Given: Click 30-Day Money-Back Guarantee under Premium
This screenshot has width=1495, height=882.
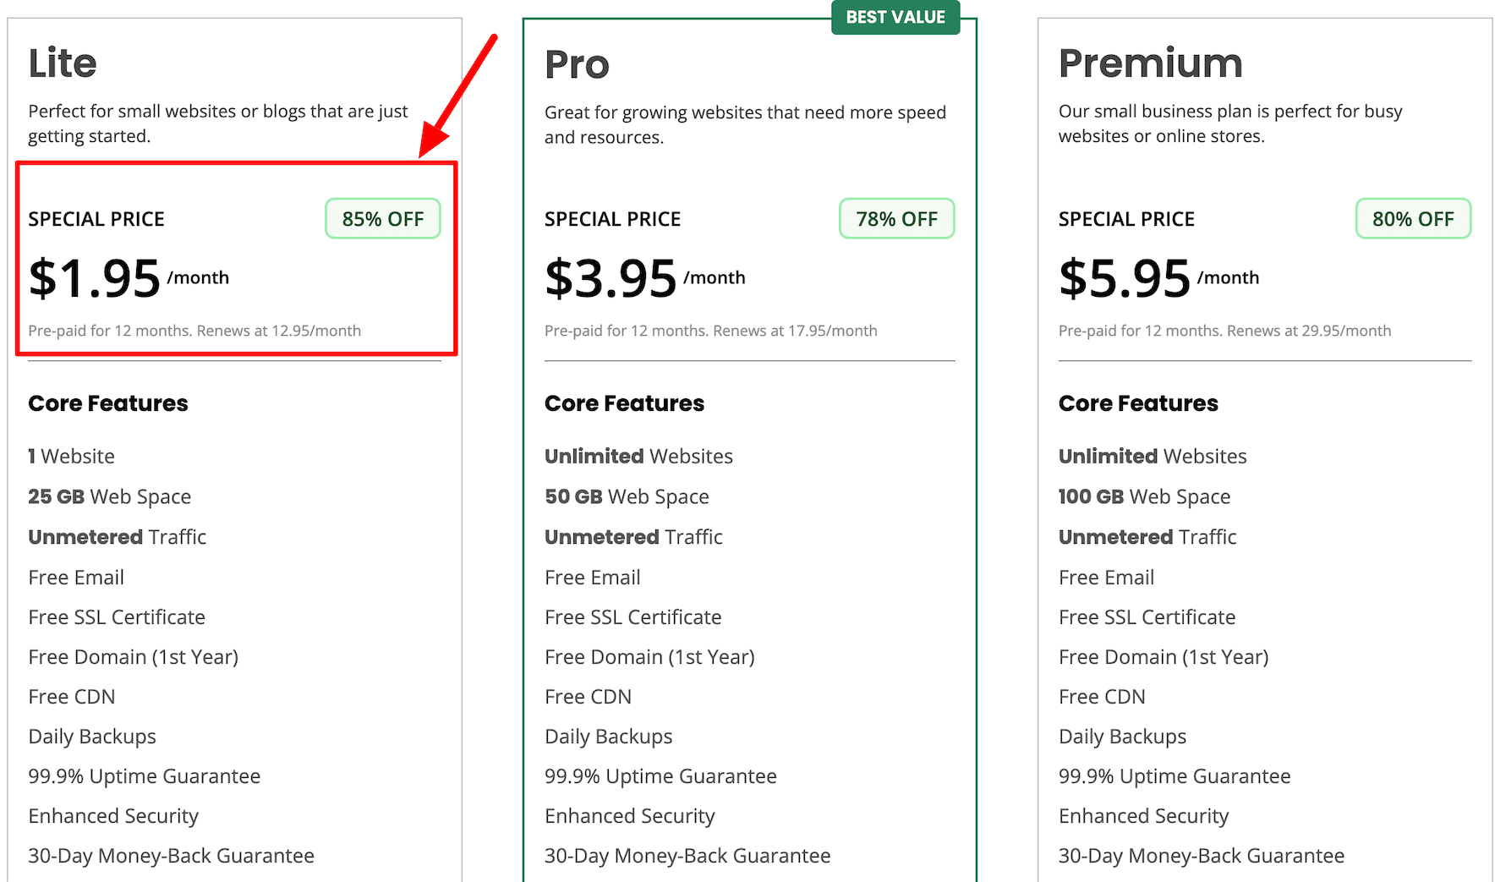Looking at the screenshot, I should (1201, 856).
